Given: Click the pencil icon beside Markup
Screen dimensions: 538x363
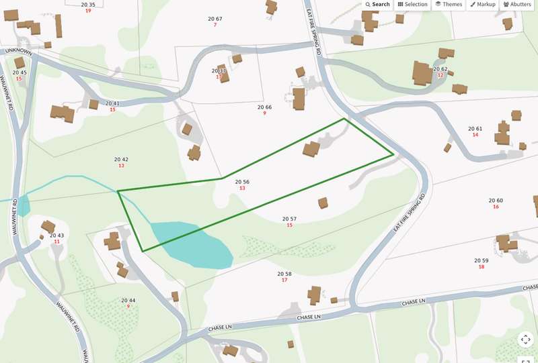Looking at the screenshot, I should pyautogui.click(x=473, y=5).
